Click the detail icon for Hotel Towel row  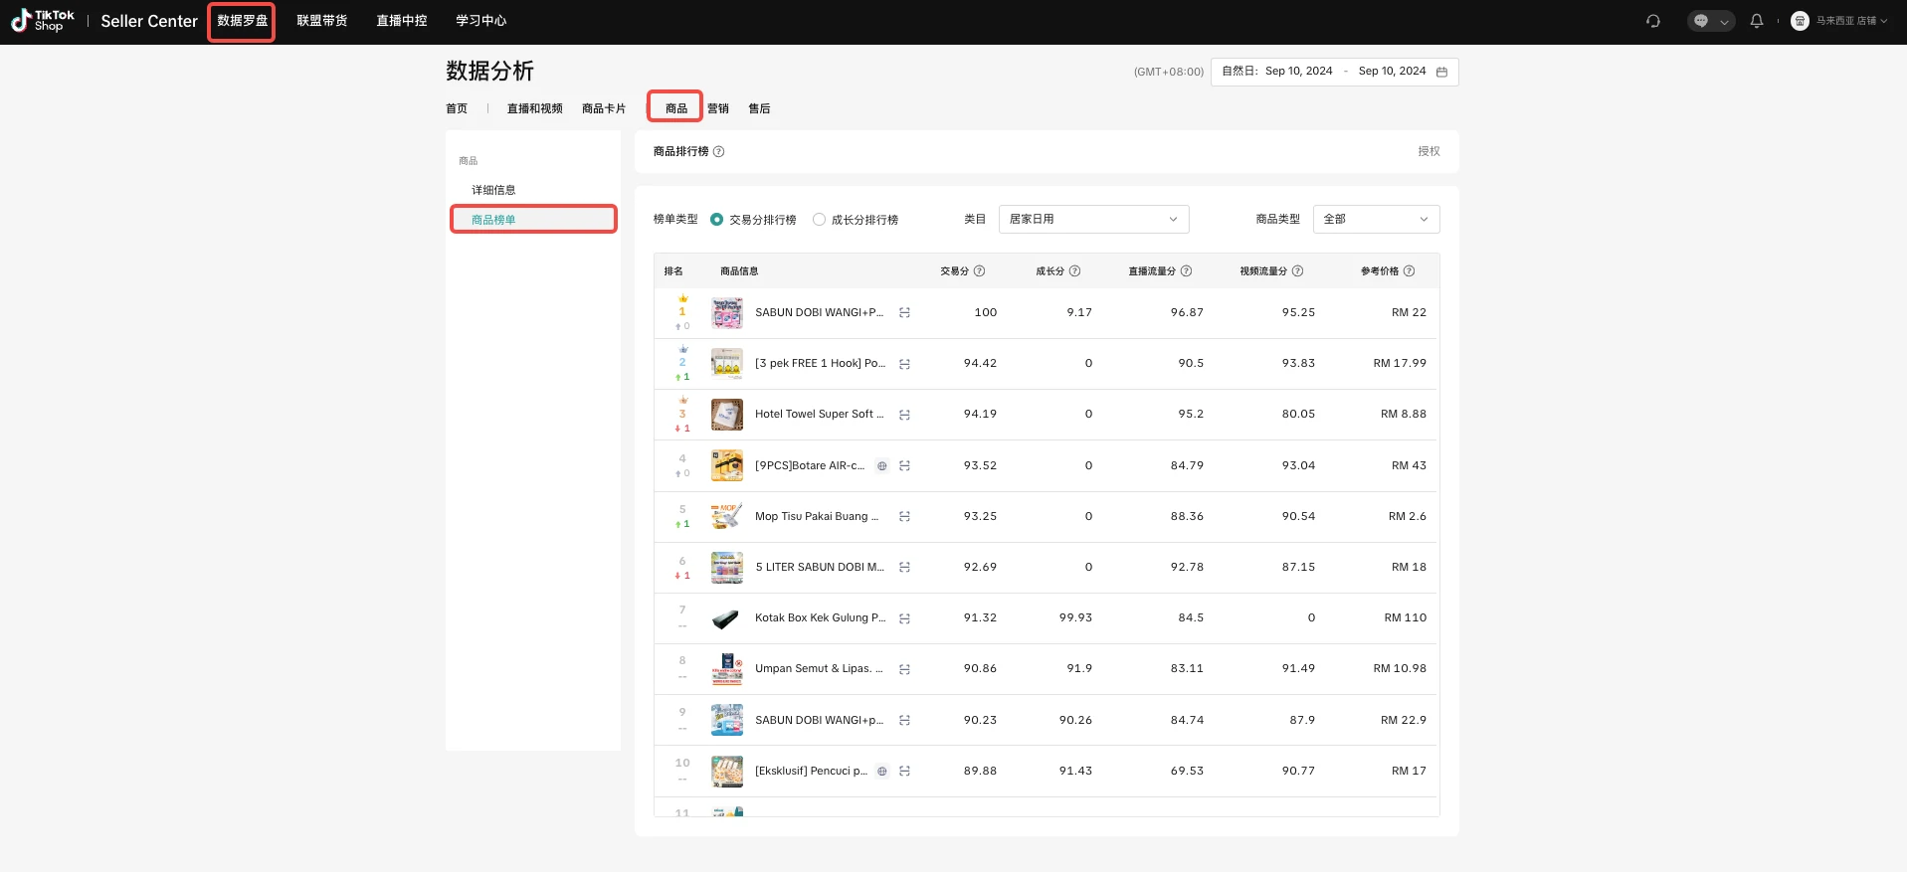click(x=904, y=415)
